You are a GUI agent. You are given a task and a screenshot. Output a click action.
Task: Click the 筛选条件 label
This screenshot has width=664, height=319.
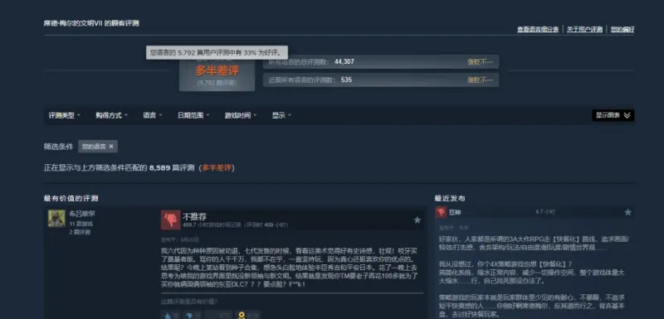(58, 147)
